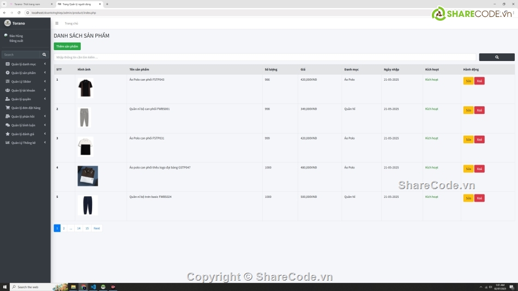Image resolution: width=518 pixels, height=291 pixels.
Task: Click the Quản lý quyền icon
Action: pos(8,99)
